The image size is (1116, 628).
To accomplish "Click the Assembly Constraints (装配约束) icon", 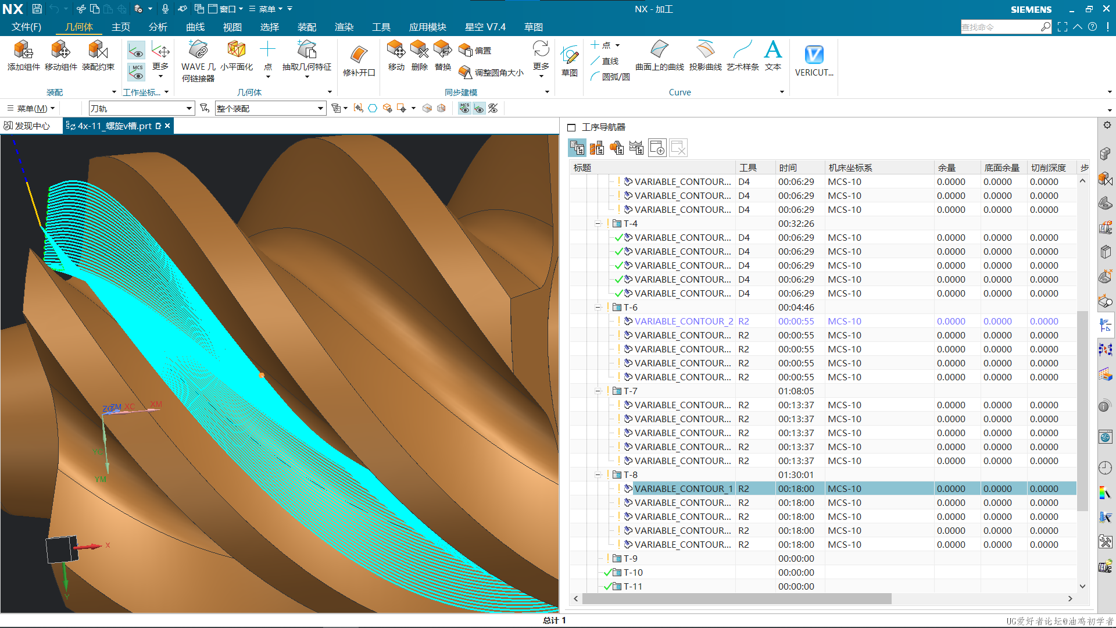I will point(98,51).
